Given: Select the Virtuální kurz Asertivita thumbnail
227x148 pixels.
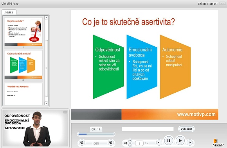Looking at the screenshot, I should point(23,94).
